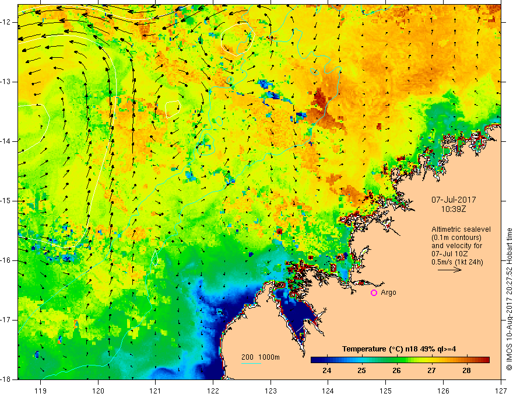This screenshot has height=397, width=513.
Task: Click longitude axis label '119'
Action: point(41,391)
